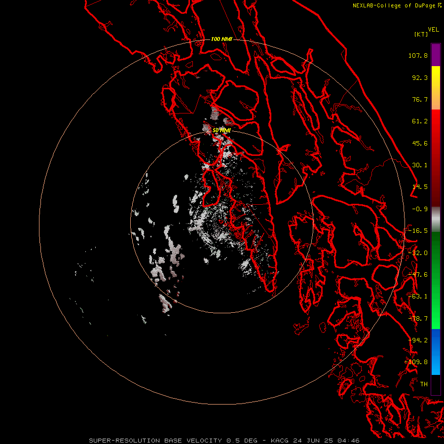
Task: Click the 61.2 scale value
Action: click(x=420, y=121)
